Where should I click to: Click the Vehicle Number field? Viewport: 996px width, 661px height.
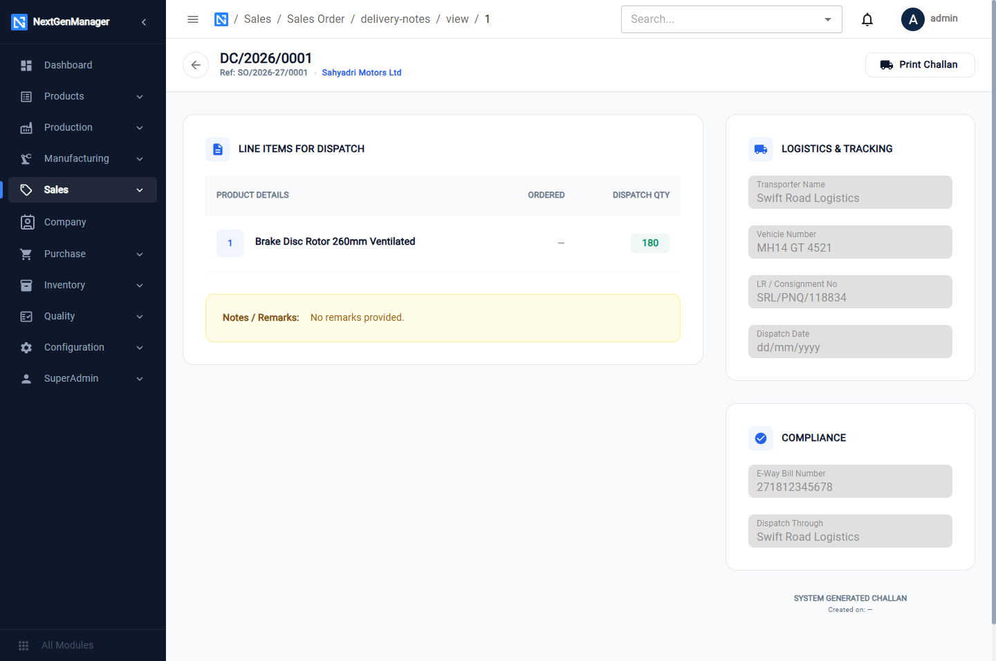coord(850,242)
